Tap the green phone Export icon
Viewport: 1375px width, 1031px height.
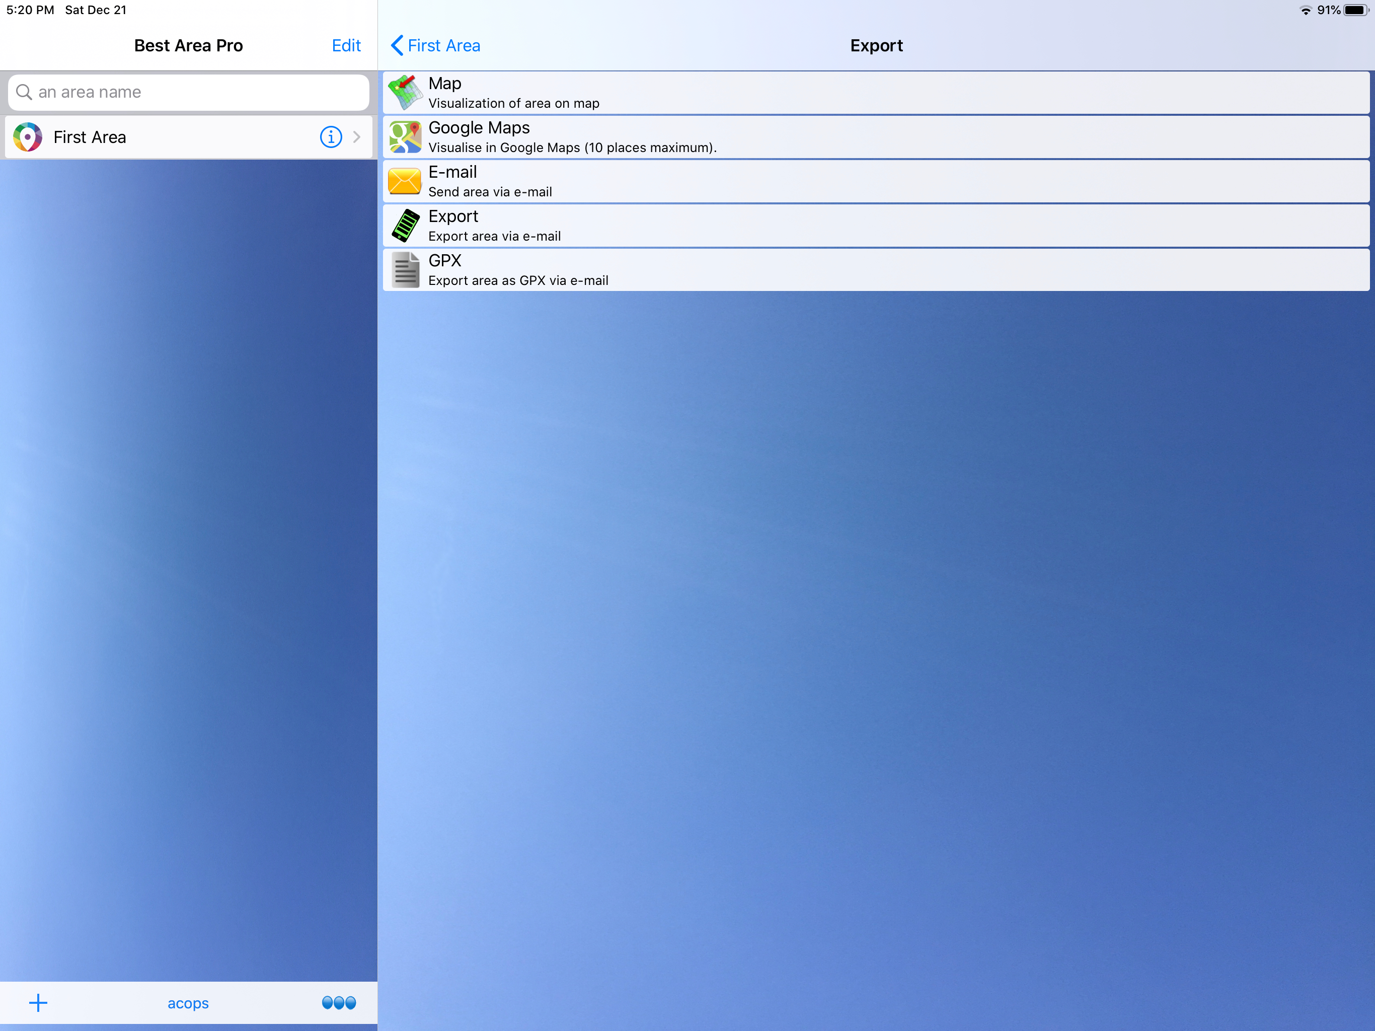pos(405,226)
